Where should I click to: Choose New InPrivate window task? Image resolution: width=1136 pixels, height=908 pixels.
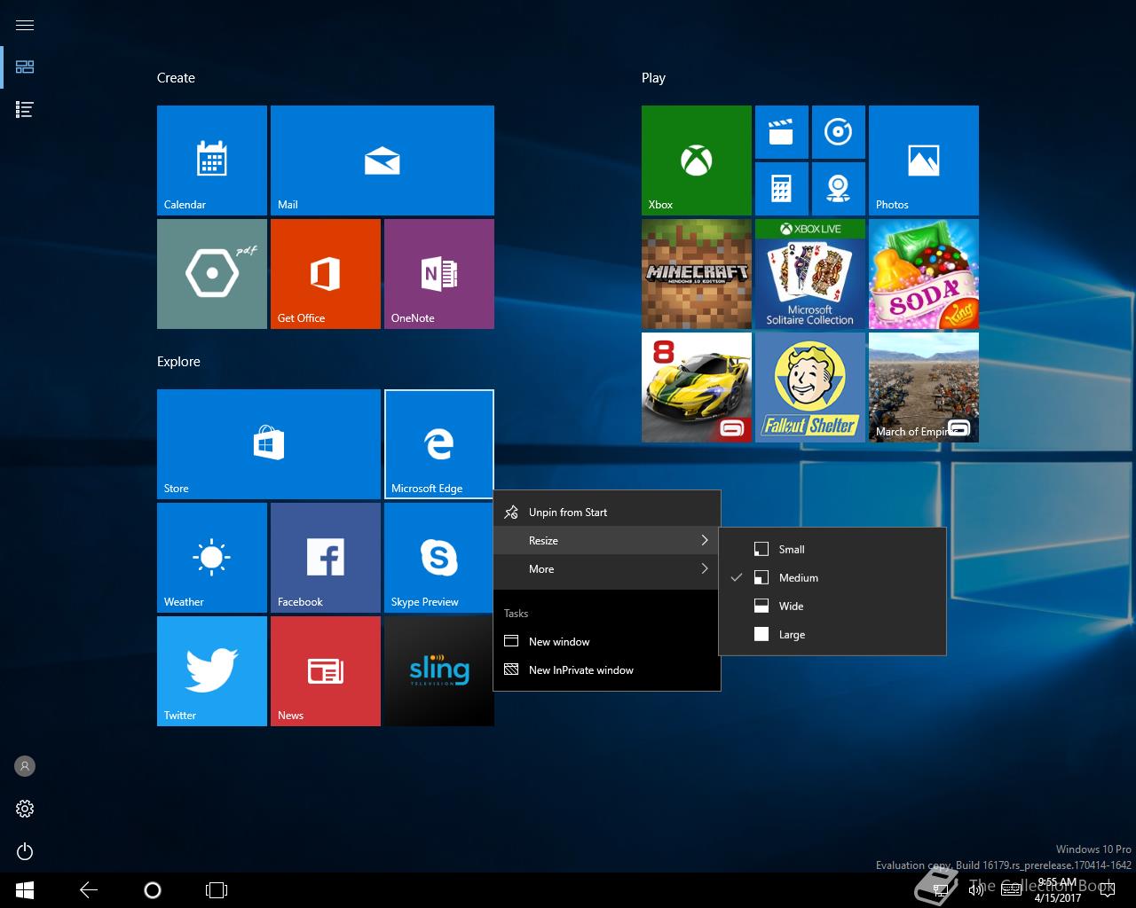coord(580,669)
